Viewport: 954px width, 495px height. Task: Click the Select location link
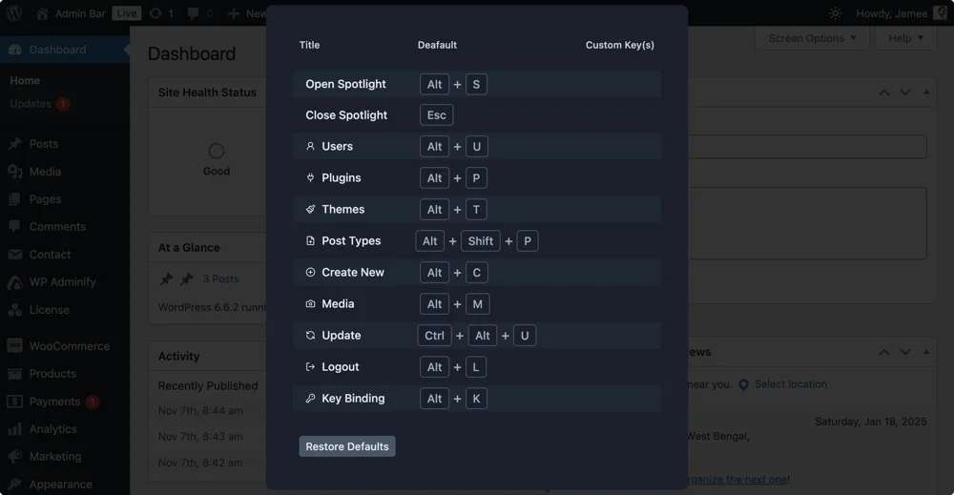pyautogui.click(x=790, y=384)
